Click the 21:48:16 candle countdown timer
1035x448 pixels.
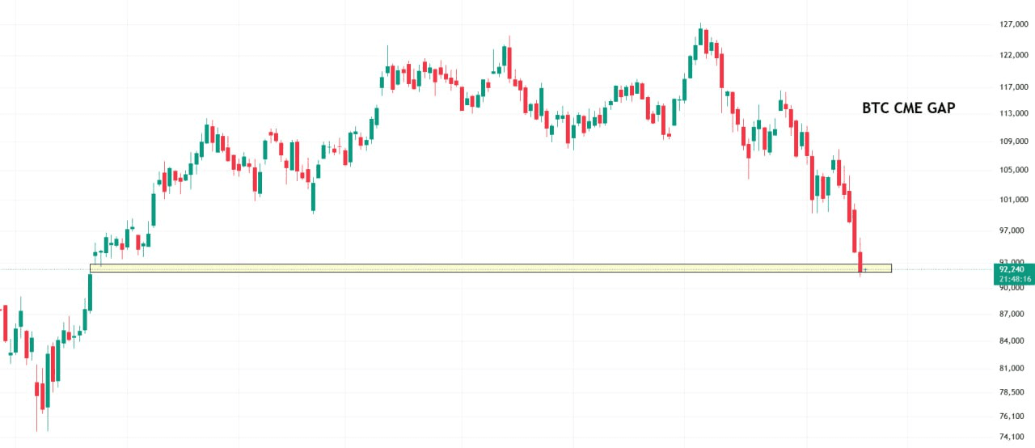[x=1015, y=279]
